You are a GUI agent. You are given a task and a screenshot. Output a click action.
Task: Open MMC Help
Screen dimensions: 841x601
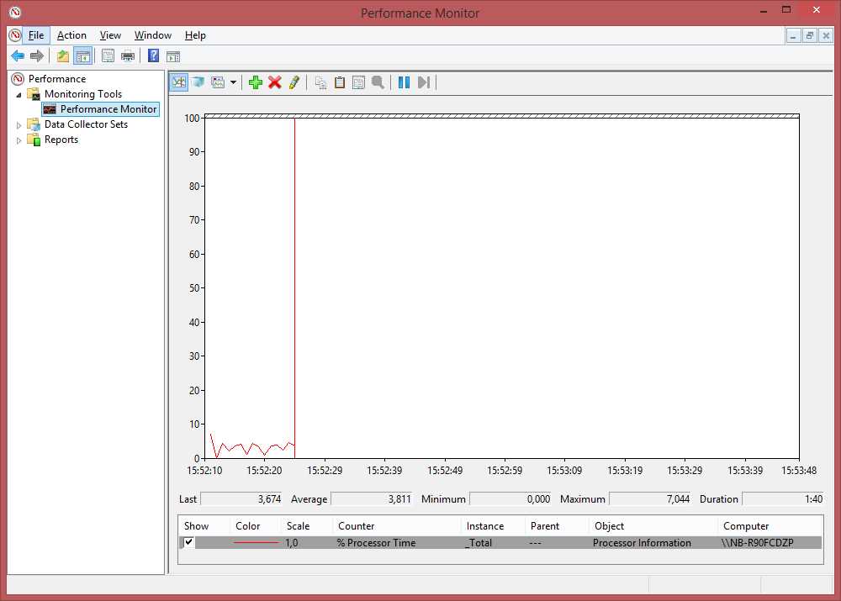(x=153, y=55)
